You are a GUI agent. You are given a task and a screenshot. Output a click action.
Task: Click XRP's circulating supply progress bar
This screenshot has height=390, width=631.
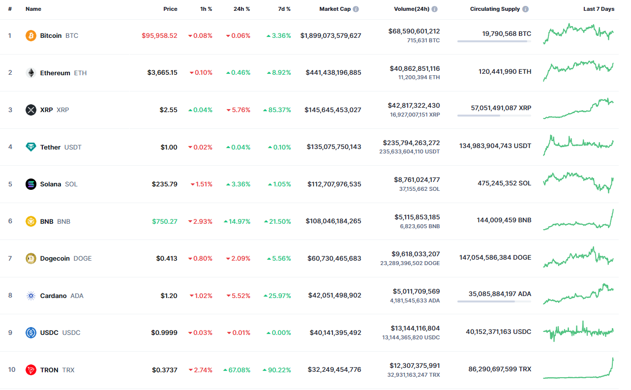tap(494, 116)
